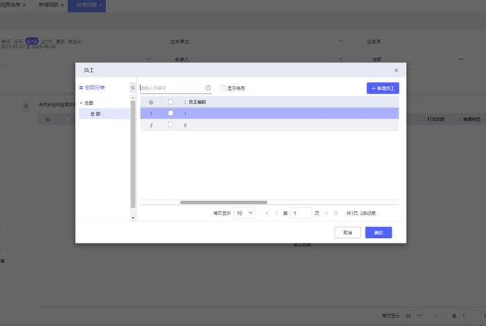Open the 制单人 dropdown in background form

[341, 59]
